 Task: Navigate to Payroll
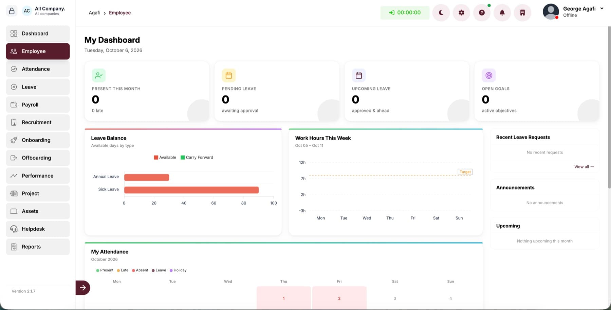click(x=38, y=105)
